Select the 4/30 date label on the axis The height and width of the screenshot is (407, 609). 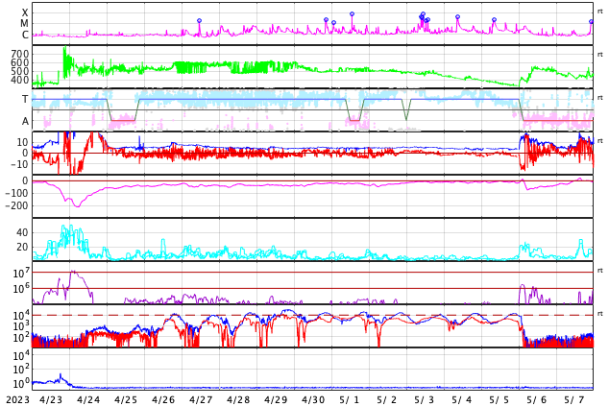coord(313,400)
